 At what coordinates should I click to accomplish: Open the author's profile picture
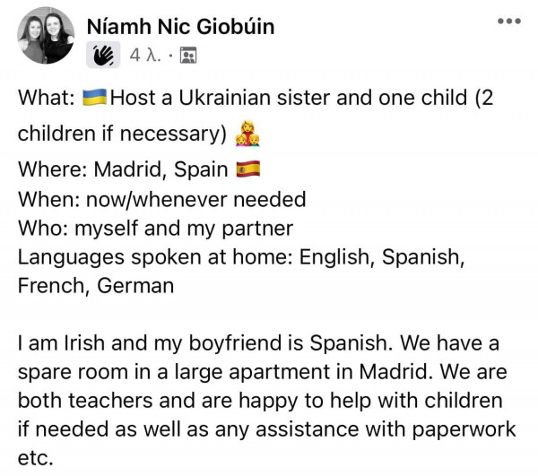(x=45, y=36)
